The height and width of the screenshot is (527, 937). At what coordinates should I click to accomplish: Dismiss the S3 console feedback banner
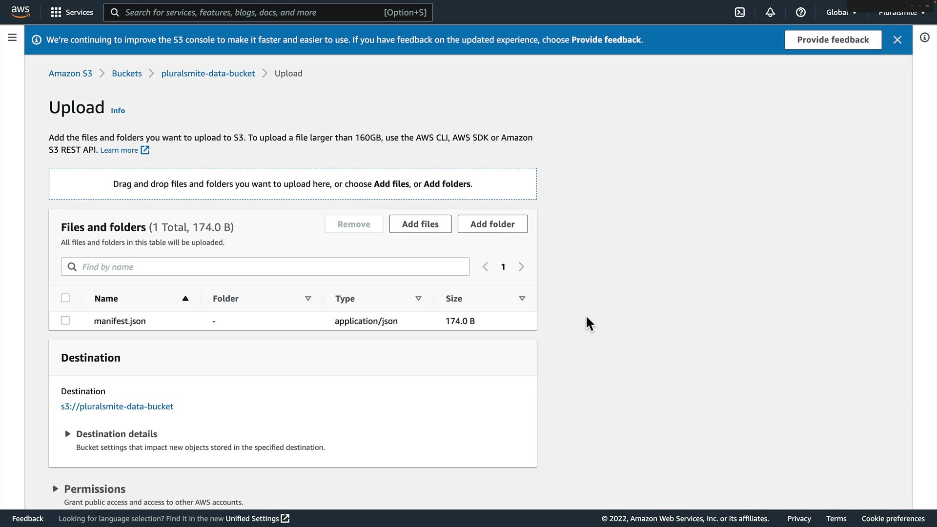coord(897,40)
